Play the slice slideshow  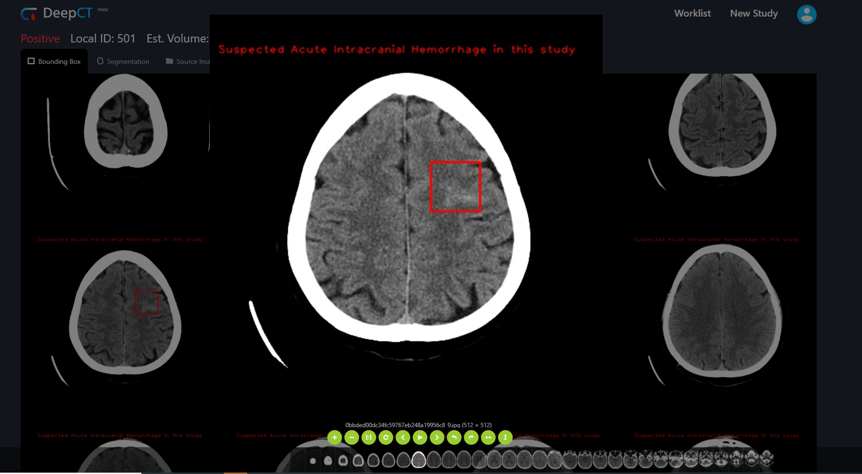pyautogui.click(x=420, y=437)
